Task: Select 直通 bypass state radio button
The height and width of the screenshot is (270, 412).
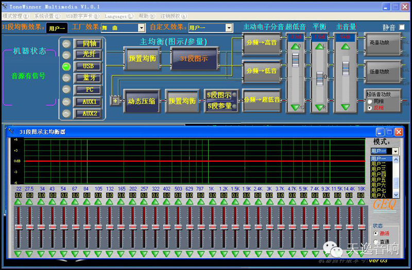Action: coord(376,241)
